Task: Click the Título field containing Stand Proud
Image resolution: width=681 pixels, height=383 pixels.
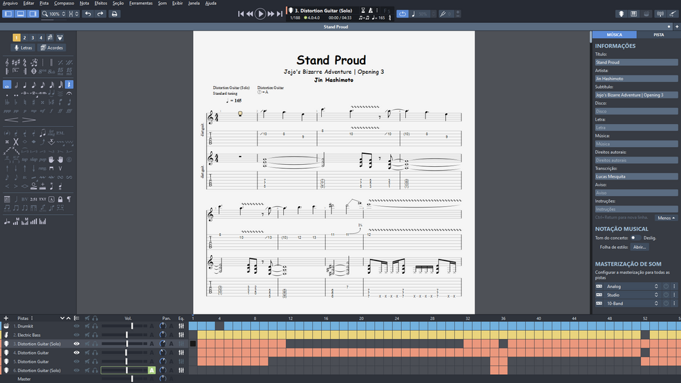Action: point(636,62)
